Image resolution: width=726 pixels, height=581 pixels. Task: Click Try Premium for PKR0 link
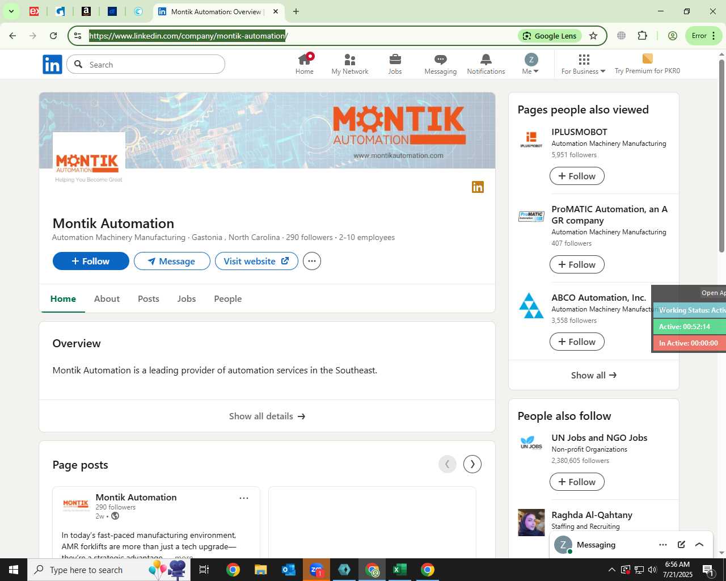tap(647, 64)
